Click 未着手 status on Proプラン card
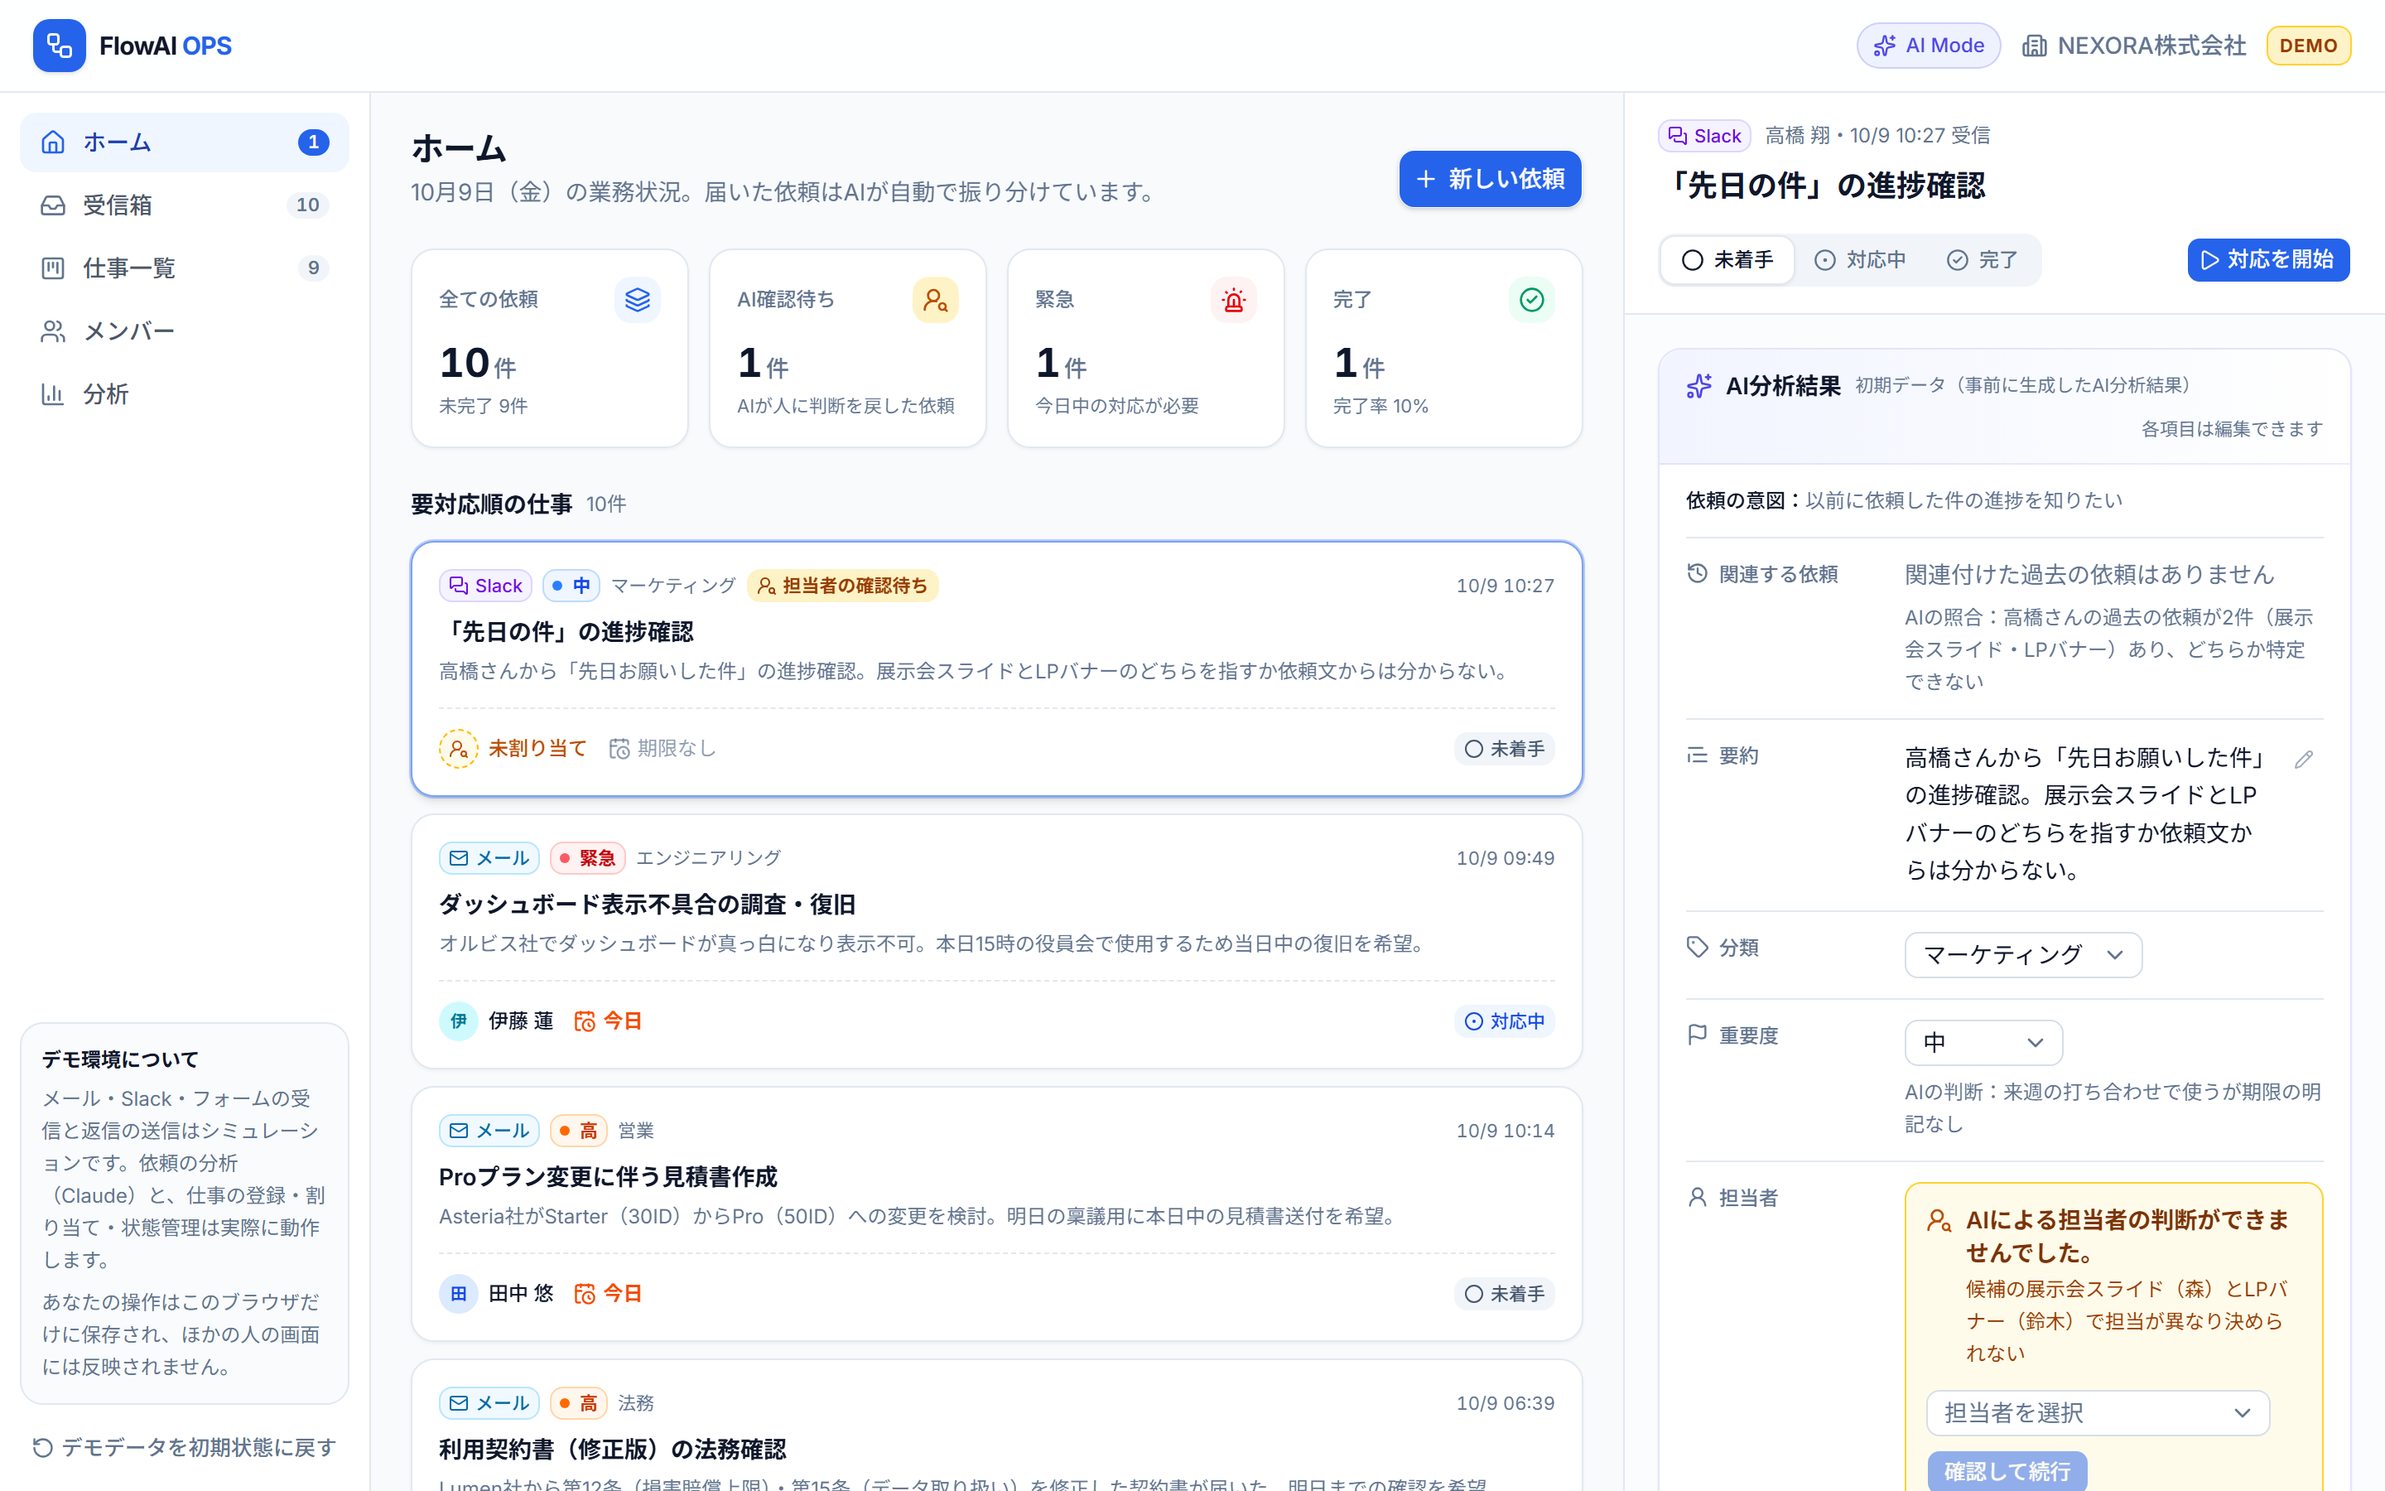Screen dimensions: 2385x1491 coord(1504,1293)
